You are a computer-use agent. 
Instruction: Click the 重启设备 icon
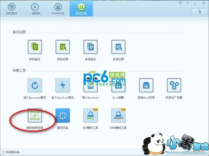(63, 116)
